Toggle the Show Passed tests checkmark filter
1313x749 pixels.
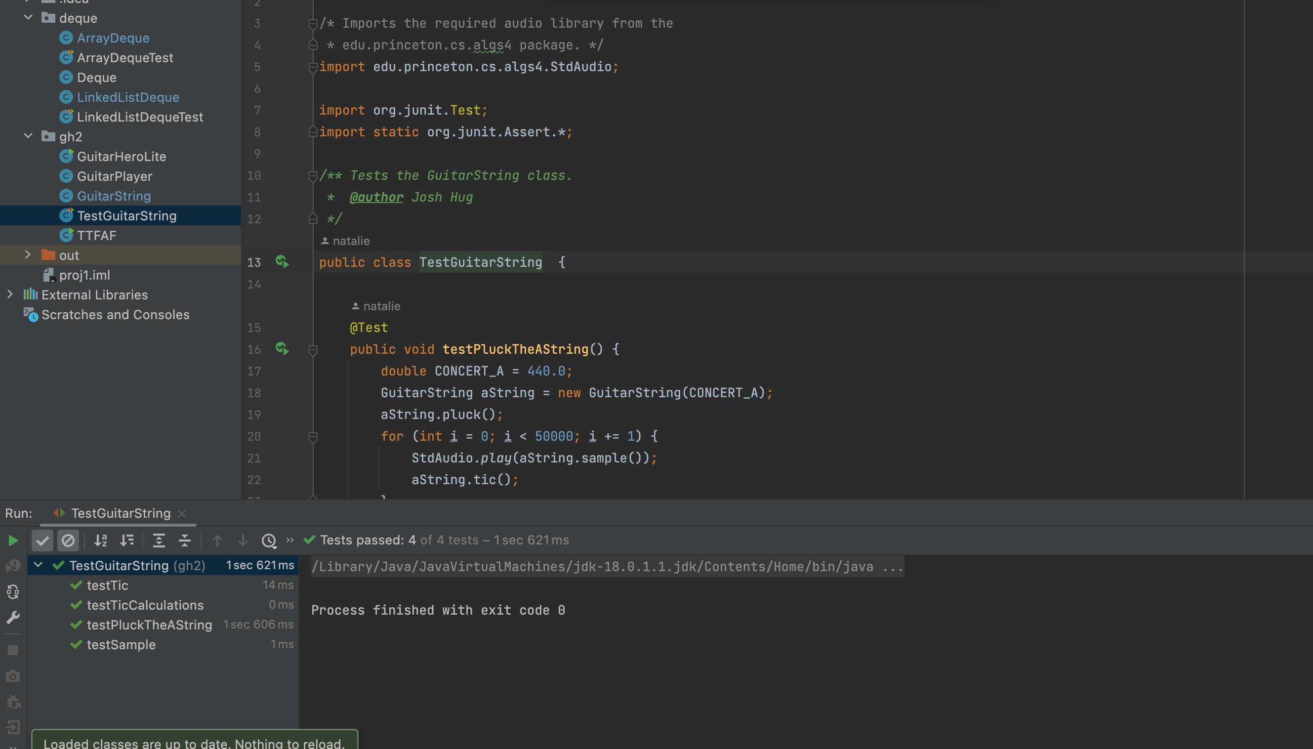42,540
